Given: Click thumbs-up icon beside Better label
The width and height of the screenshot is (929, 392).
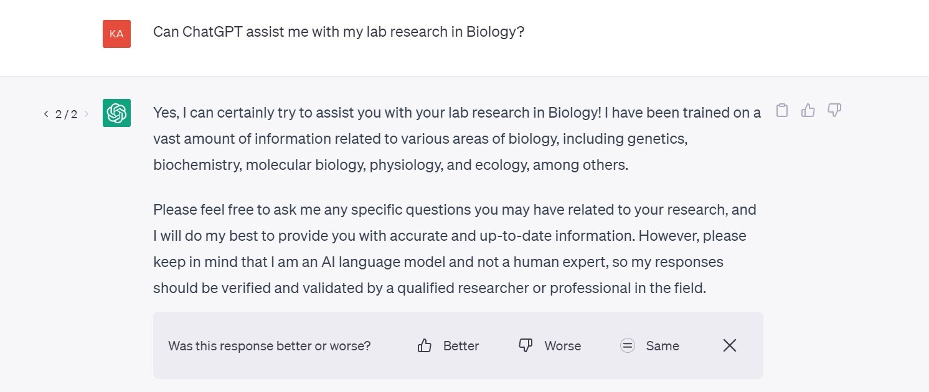Looking at the screenshot, I should click(x=425, y=346).
